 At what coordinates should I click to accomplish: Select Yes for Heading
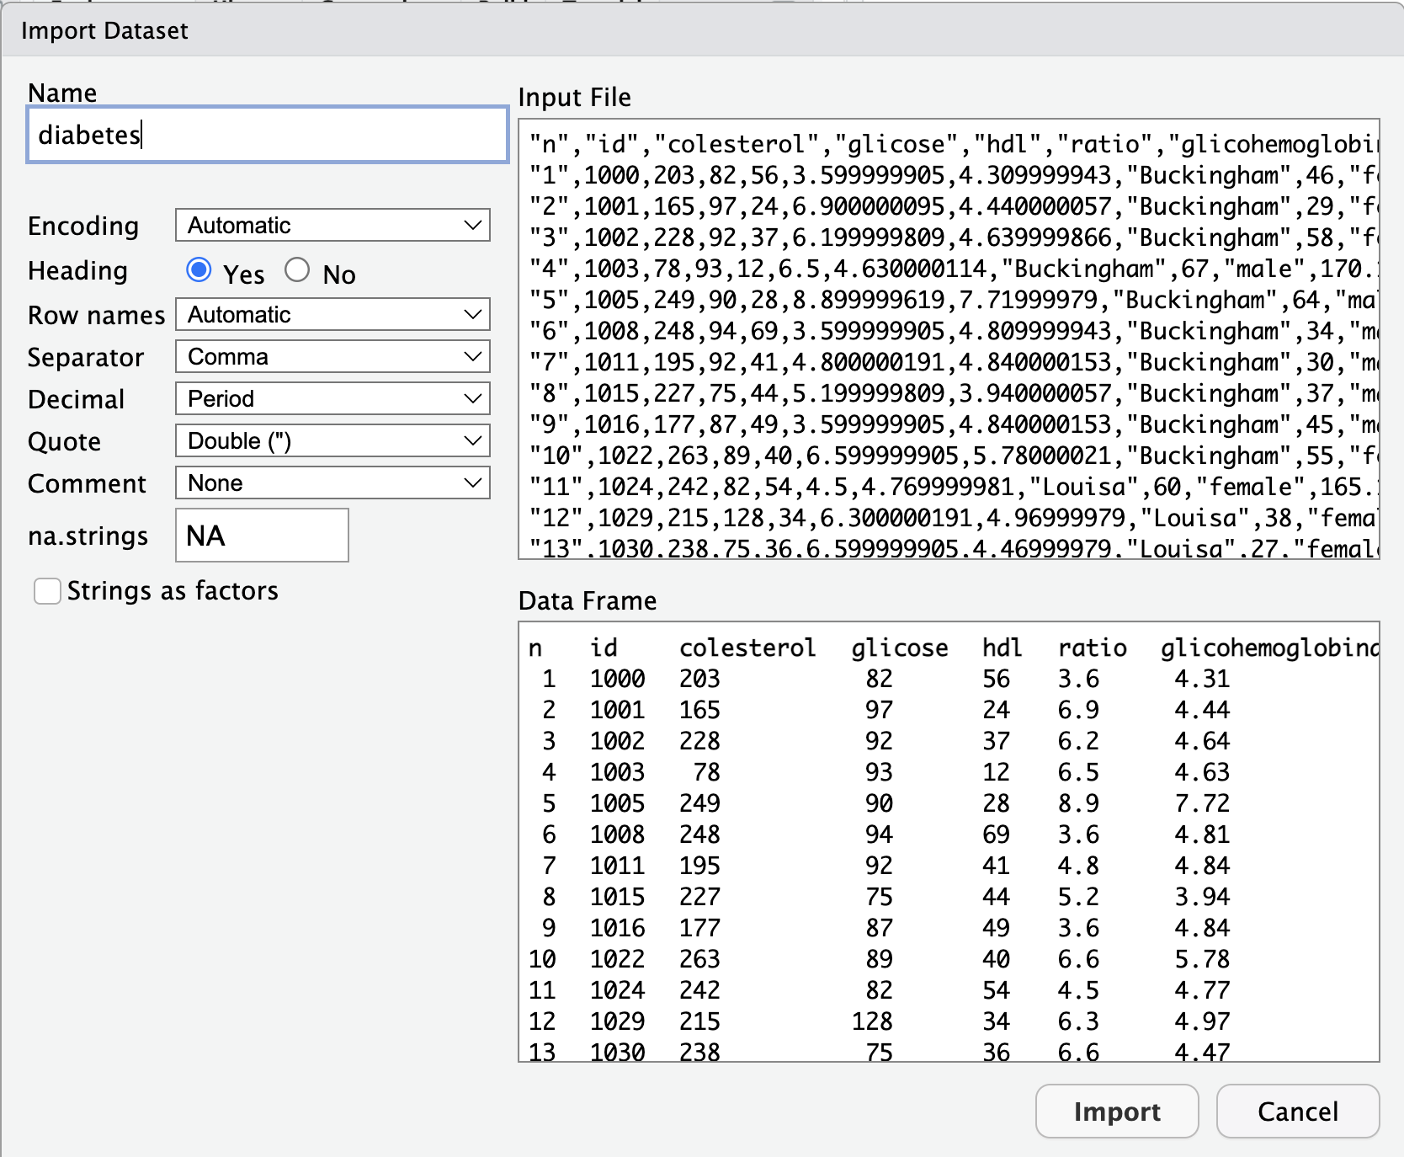coord(199,269)
